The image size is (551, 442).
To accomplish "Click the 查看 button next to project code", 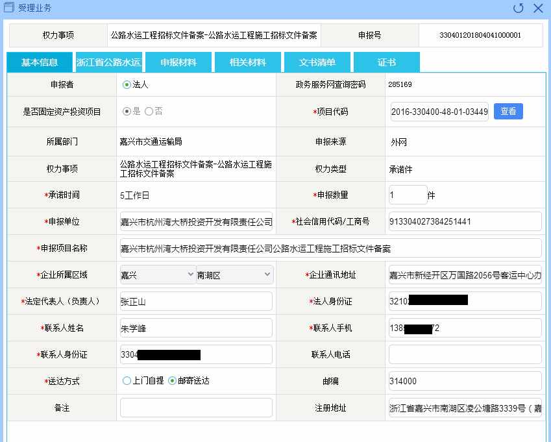I will point(508,112).
